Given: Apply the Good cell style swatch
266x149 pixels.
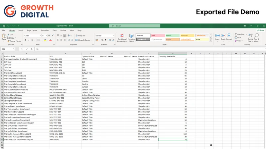Looking at the screenshot, I should tap(172, 35).
